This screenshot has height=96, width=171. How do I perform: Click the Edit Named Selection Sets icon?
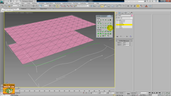point(75,6)
